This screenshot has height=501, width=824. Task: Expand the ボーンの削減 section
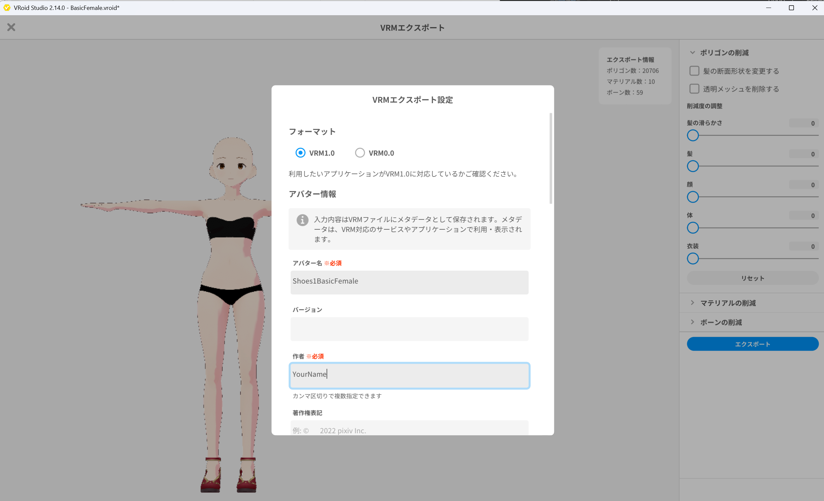point(751,322)
